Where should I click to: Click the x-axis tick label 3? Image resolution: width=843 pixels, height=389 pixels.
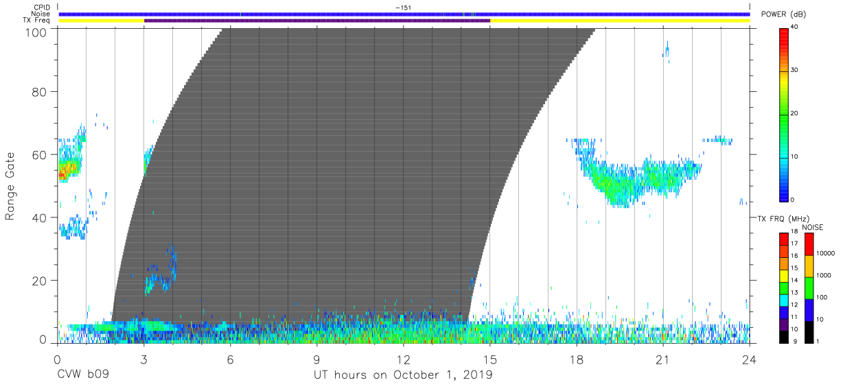pyautogui.click(x=143, y=359)
